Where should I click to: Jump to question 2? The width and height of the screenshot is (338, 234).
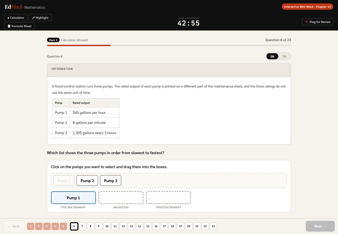39,226
